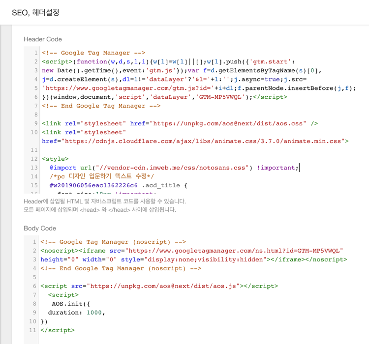This screenshot has height=344, width=369.
Task: Click the 'Header에 삽입될 HTML' help text
Action: click(105, 201)
